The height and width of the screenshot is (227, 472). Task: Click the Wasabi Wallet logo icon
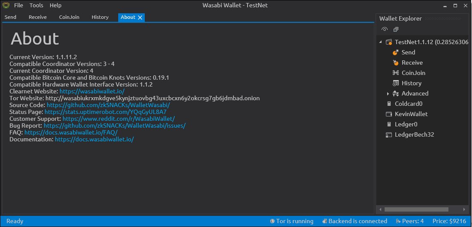tap(6, 5)
